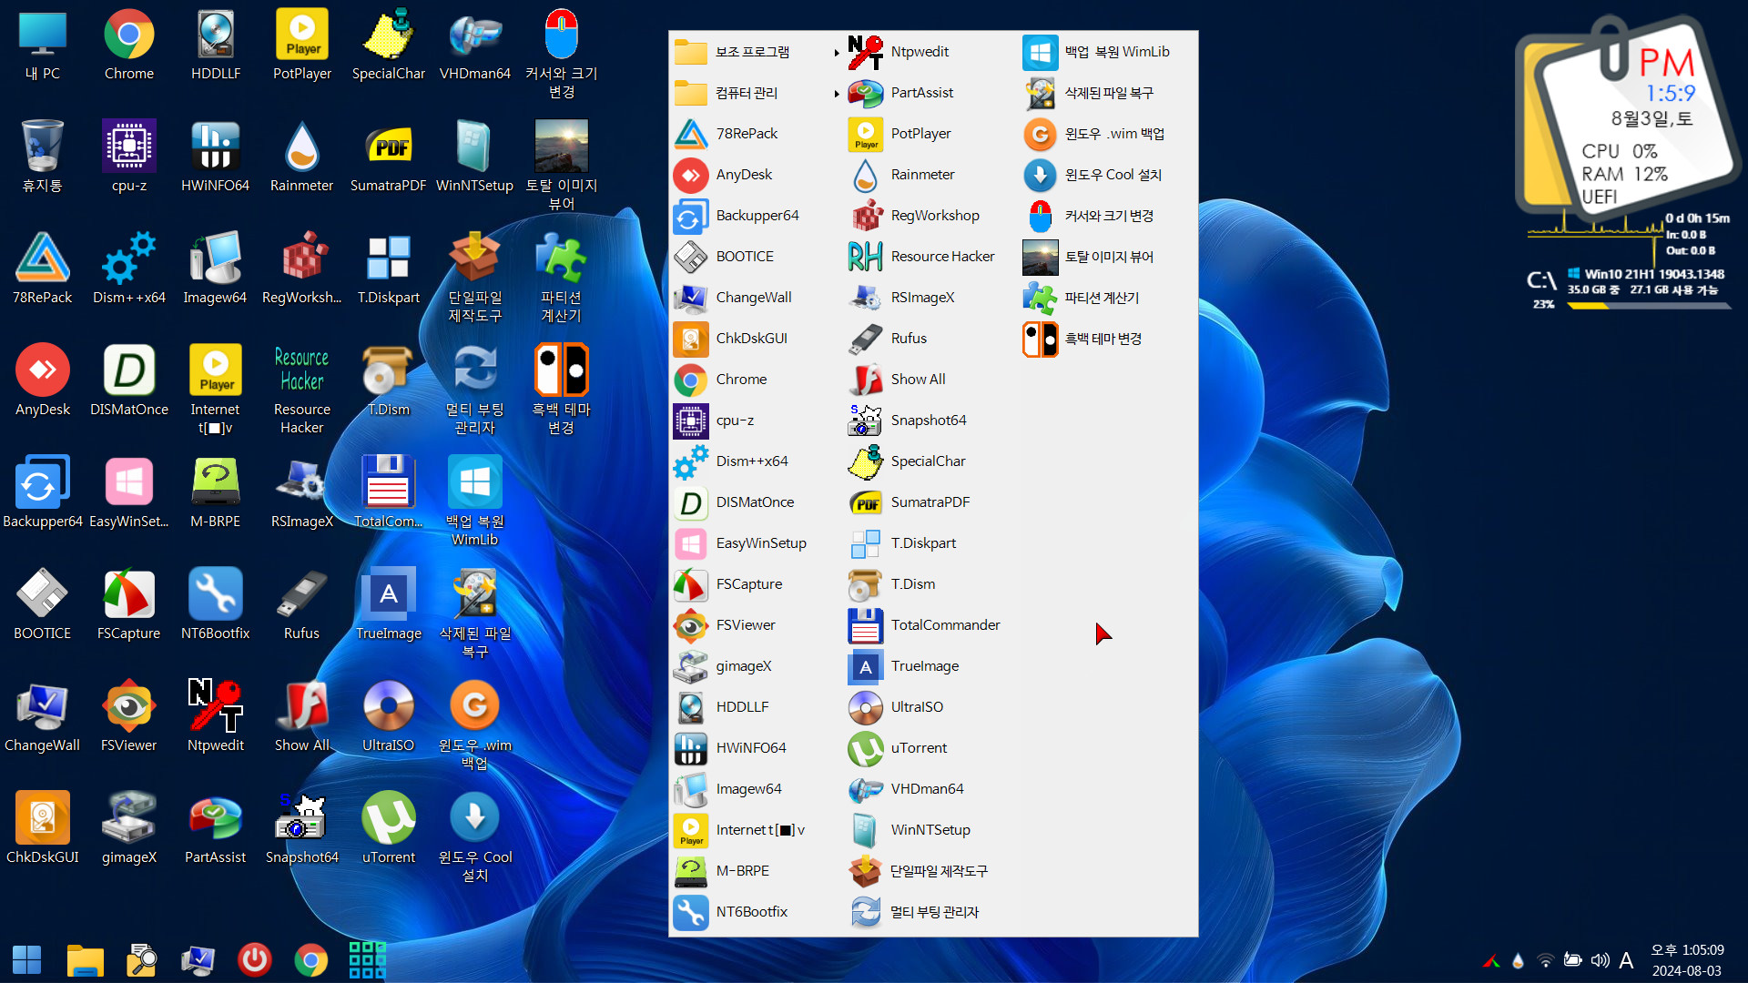
Task: Open Dism++x64 desktop shortcut
Action: (129, 269)
